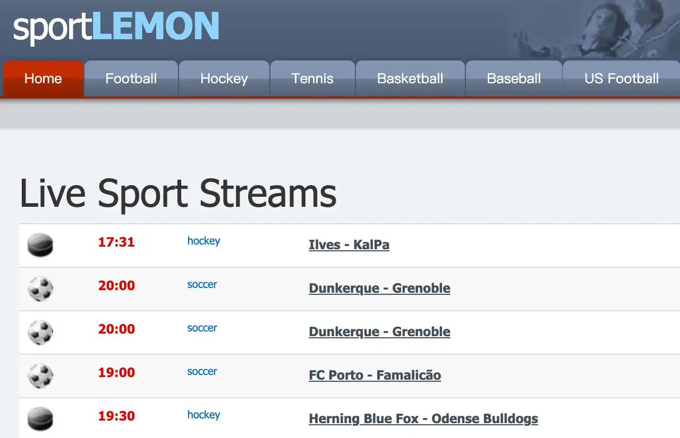Open the Hockey tab
Image resolution: width=680 pixels, height=438 pixels.
tap(224, 78)
